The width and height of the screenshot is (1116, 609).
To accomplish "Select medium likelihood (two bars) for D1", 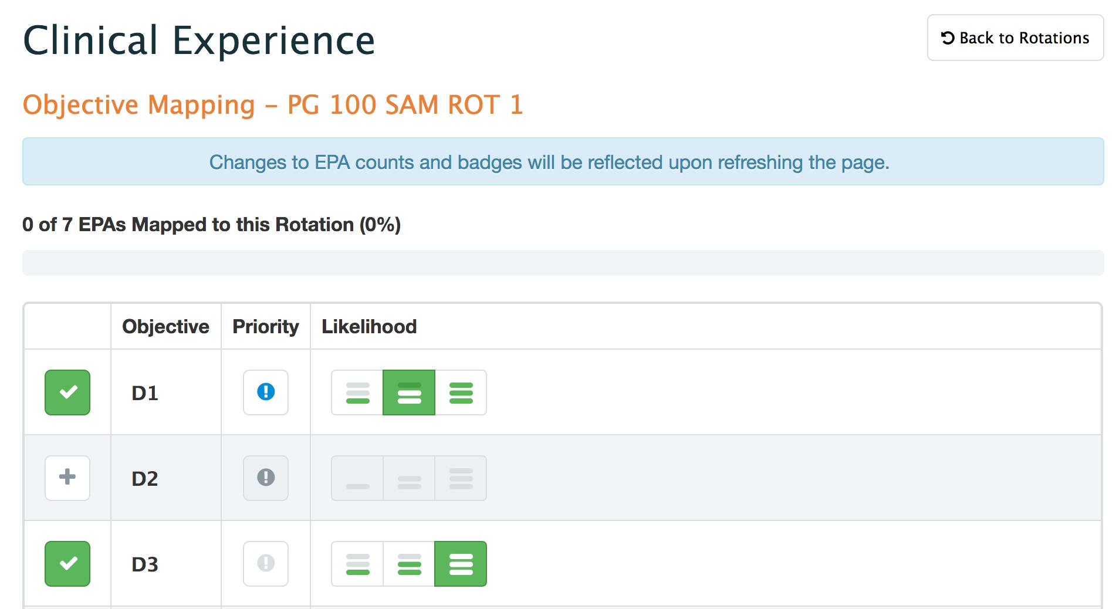I will point(409,393).
